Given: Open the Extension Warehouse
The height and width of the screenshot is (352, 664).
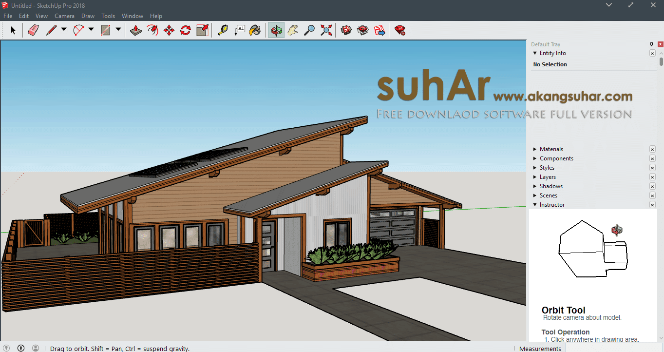Looking at the screenshot, I should pos(363,30).
